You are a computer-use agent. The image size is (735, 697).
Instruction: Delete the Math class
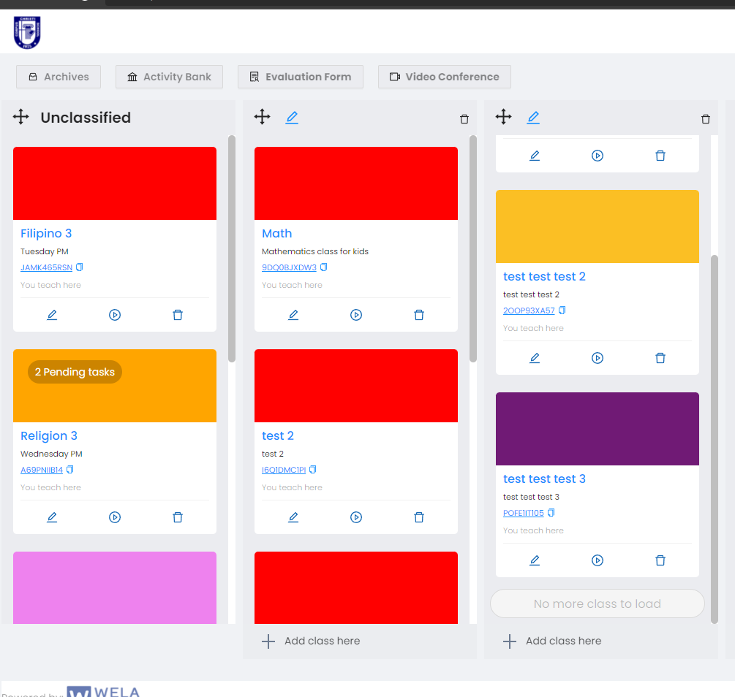tap(419, 315)
